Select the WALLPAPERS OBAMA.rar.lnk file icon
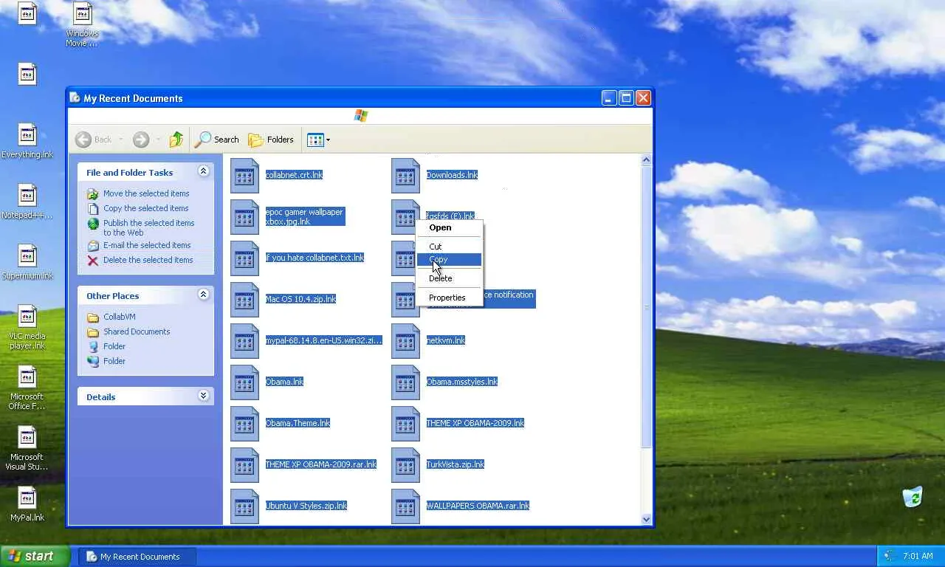This screenshot has height=567, width=945. [x=406, y=506]
